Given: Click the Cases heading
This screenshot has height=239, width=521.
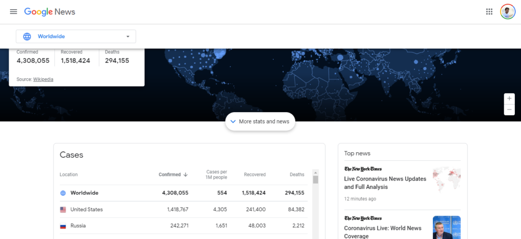Looking at the screenshot, I should click(x=71, y=155).
